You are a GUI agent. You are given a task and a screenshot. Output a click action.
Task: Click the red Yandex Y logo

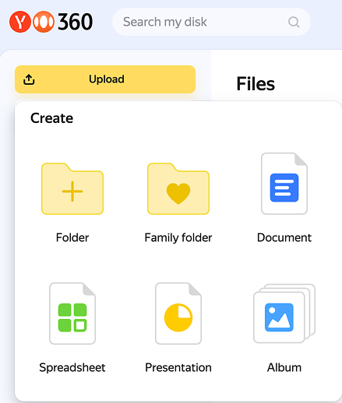(20, 22)
